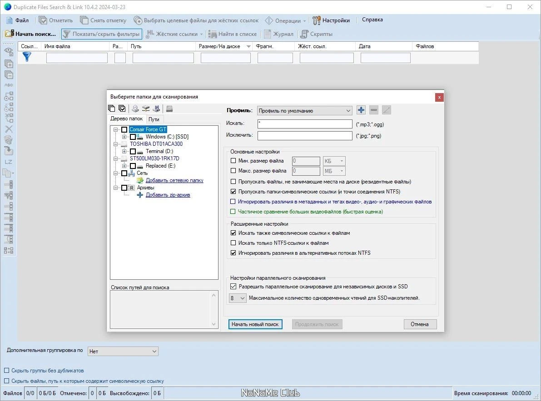541x401 pixels.
Task: Click Добавить zip-архив link
Action: click(168, 195)
